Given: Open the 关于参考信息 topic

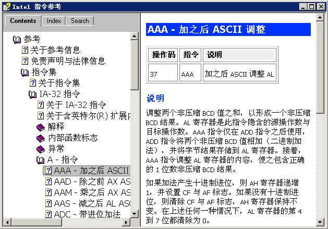Looking at the screenshot, I should [55, 50].
